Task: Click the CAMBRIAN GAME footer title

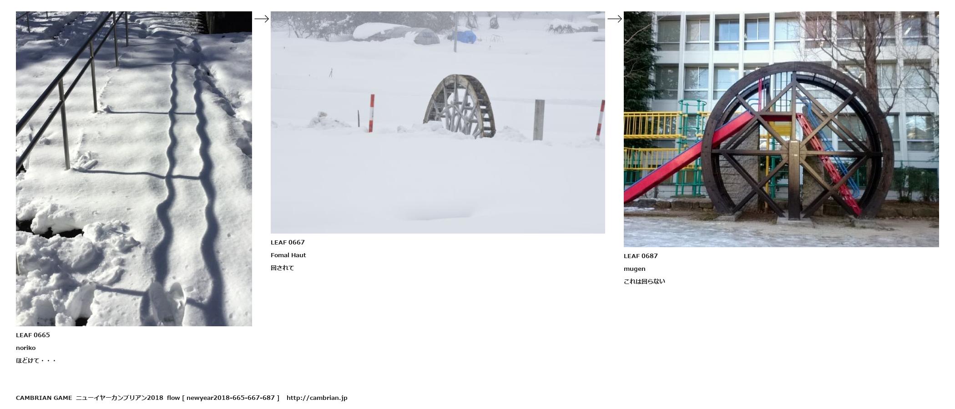Action: 44,398
